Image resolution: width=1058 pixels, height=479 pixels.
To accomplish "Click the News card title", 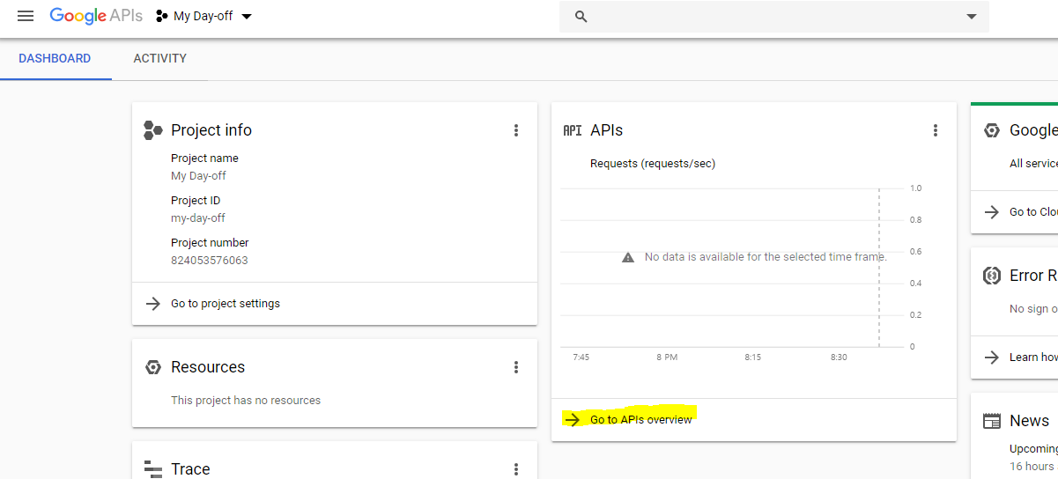I will click(x=1029, y=421).
